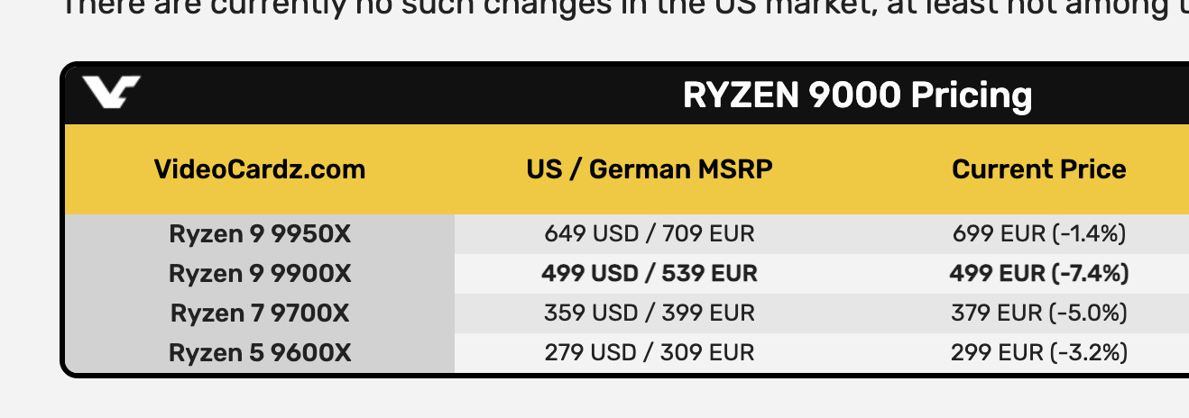This screenshot has height=418, width=1189.
Task: Click the 379 EUR (-5.0%) current price
Action: tap(1039, 313)
